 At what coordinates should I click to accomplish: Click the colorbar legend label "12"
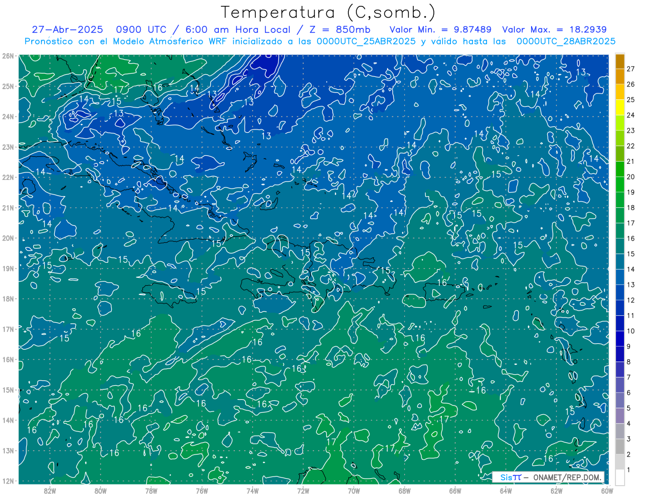click(631, 300)
